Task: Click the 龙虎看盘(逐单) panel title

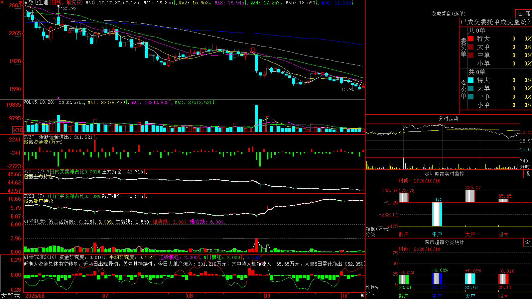Action: coord(448,14)
